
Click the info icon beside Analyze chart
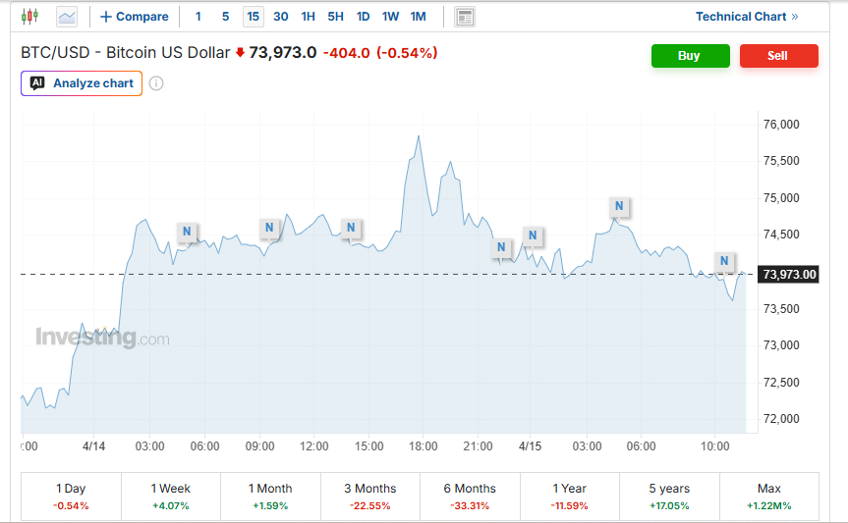[156, 83]
